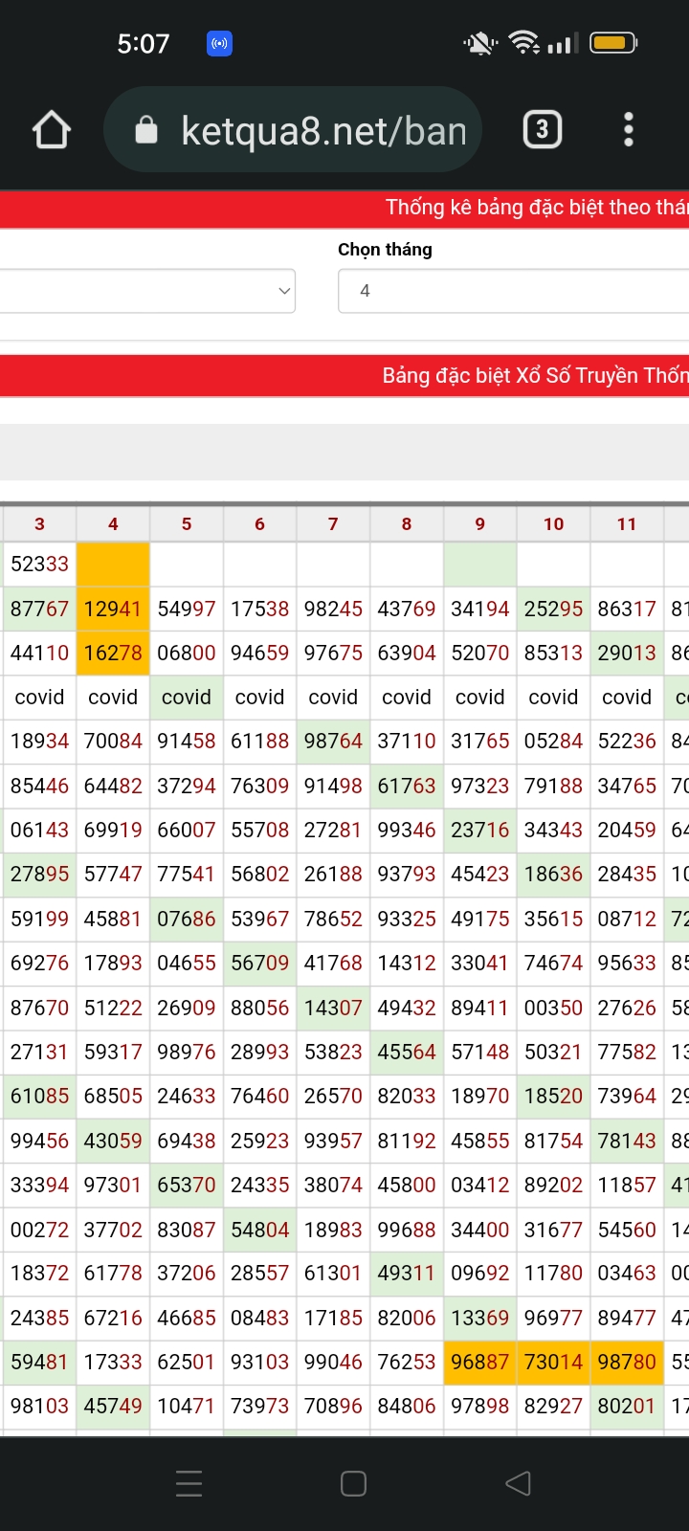This screenshot has width=689, height=1531.
Task: Tap the battery icon in status bar
Action: [x=612, y=43]
